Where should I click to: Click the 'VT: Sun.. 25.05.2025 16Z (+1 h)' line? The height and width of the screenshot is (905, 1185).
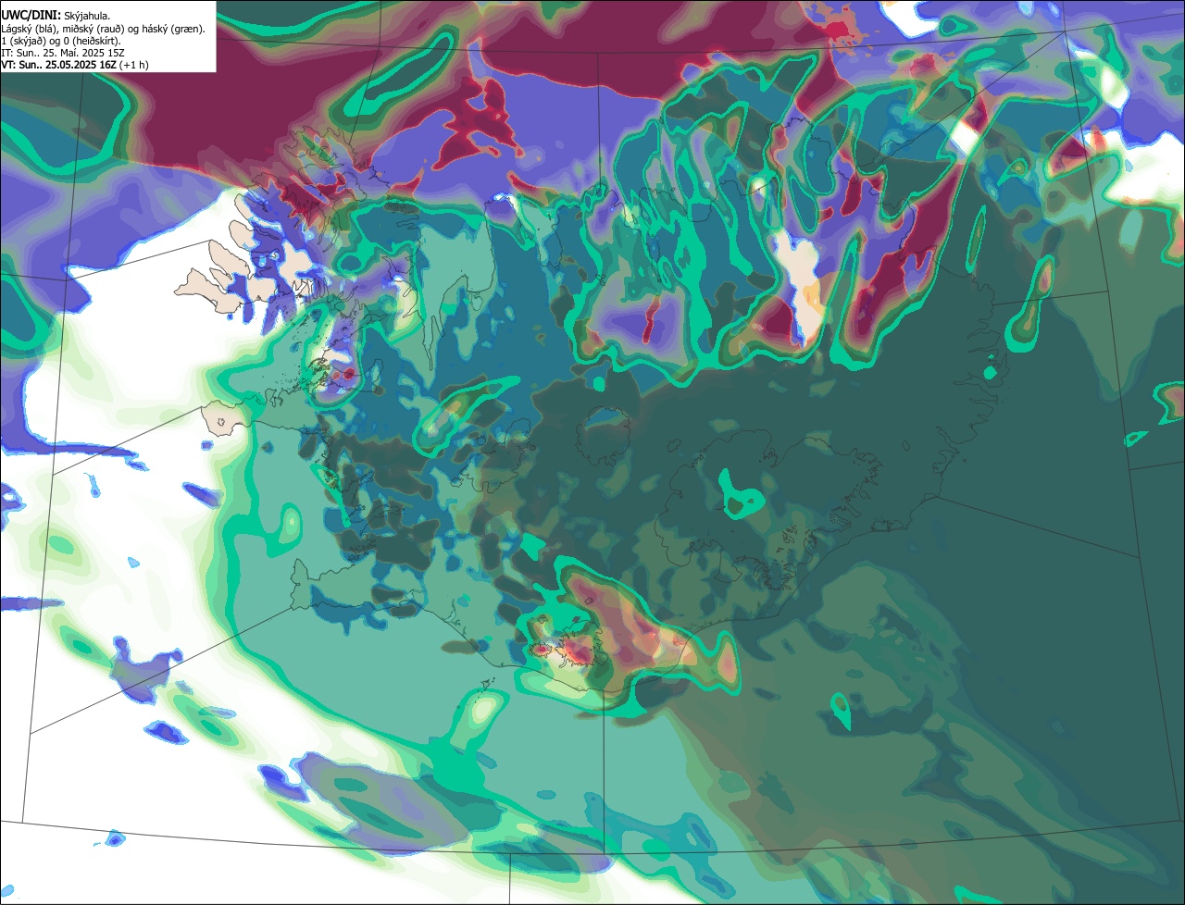[75, 65]
